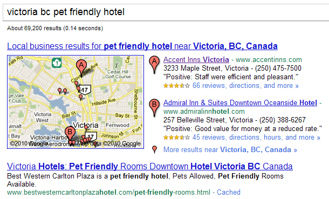Click the star rating for Admiral Inn
329x199 pixels.
pos(176,138)
